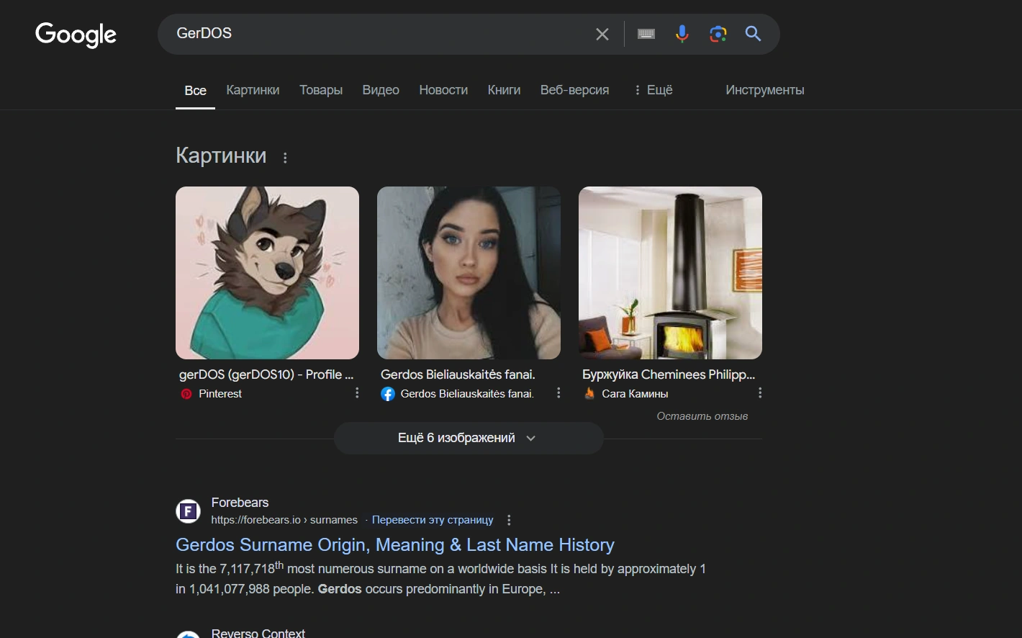Open the Веб-версия tab

(574, 90)
